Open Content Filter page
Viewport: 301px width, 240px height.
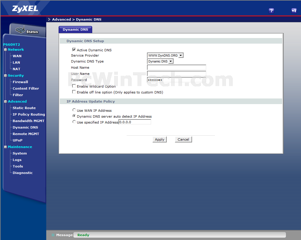pos(26,88)
